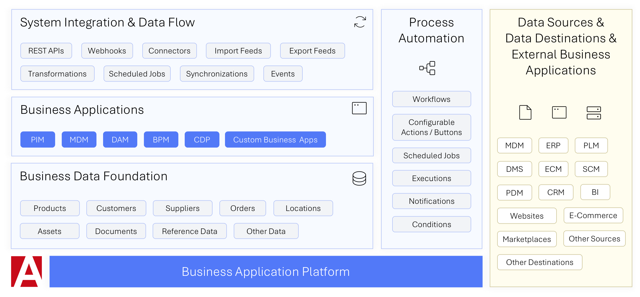The image size is (640, 297).
Task: Select the Products data box
Action: [50, 208]
